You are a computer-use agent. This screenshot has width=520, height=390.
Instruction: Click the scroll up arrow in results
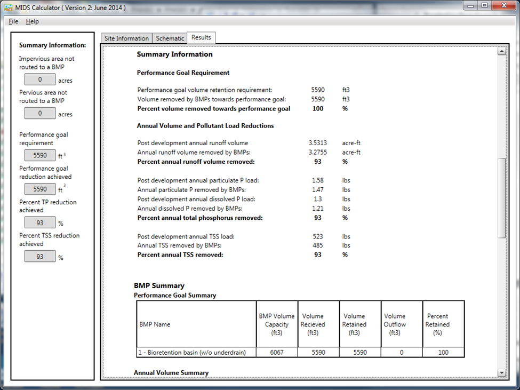pyautogui.click(x=501, y=52)
